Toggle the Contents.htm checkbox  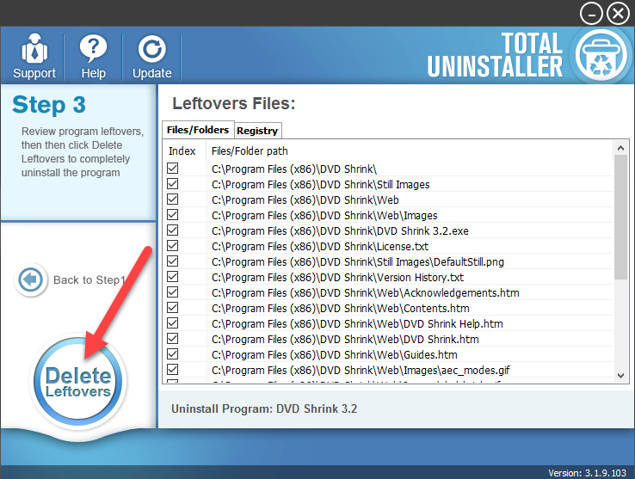click(173, 307)
